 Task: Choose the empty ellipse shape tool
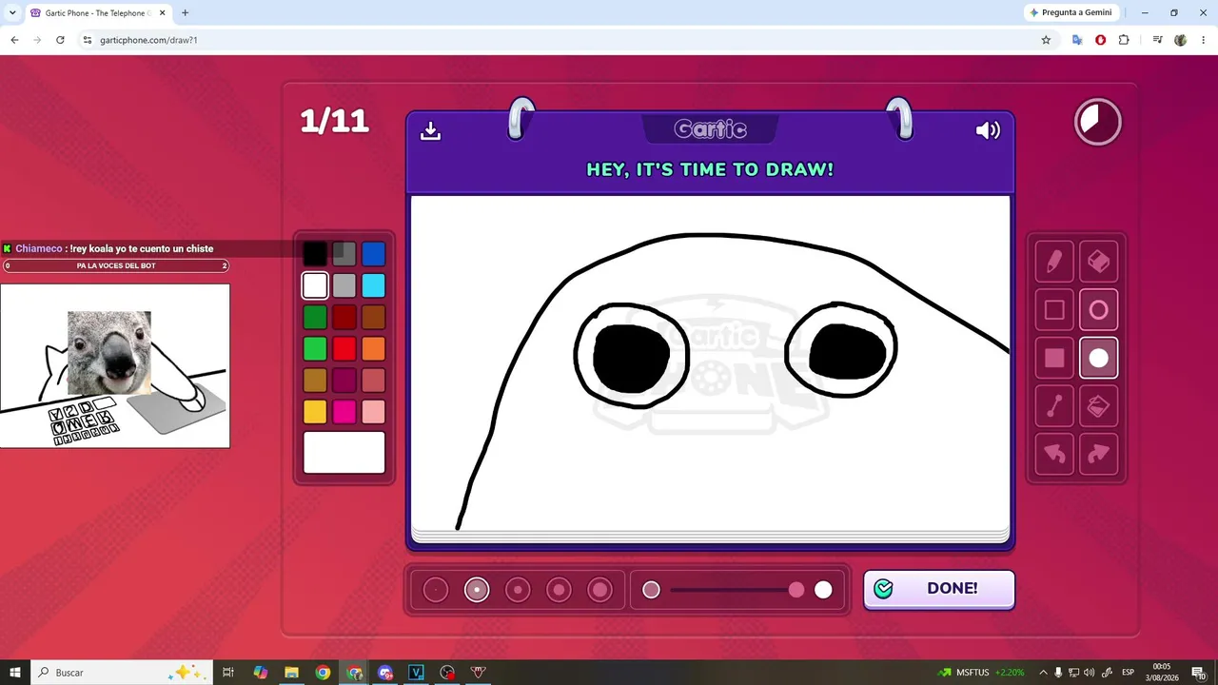coord(1098,309)
